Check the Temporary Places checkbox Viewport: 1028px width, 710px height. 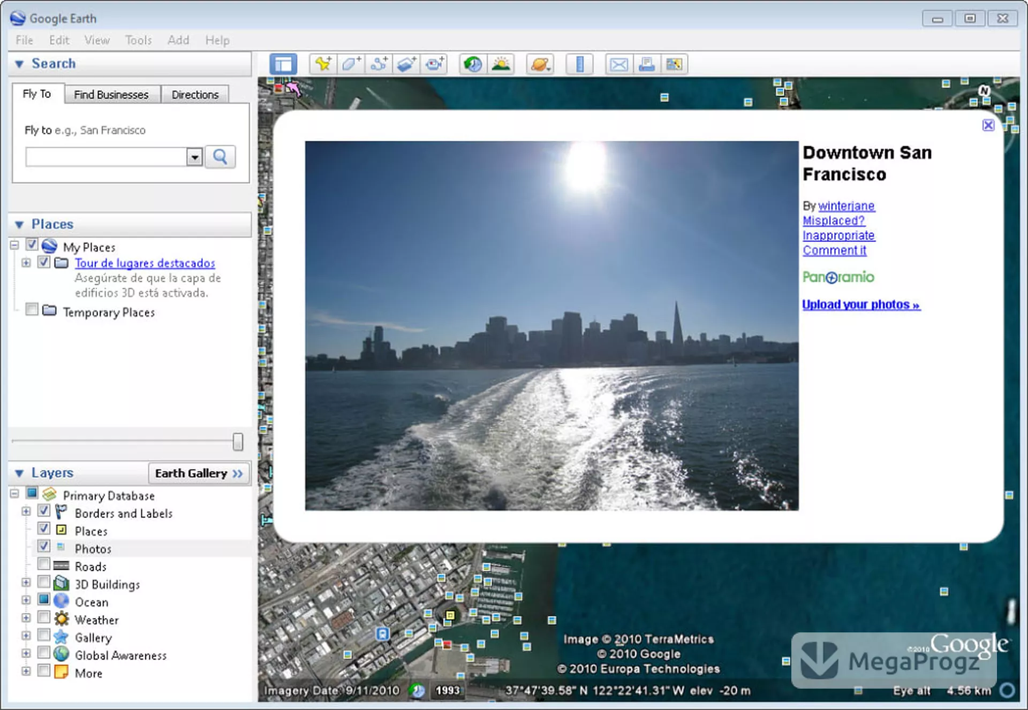(x=32, y=309)
